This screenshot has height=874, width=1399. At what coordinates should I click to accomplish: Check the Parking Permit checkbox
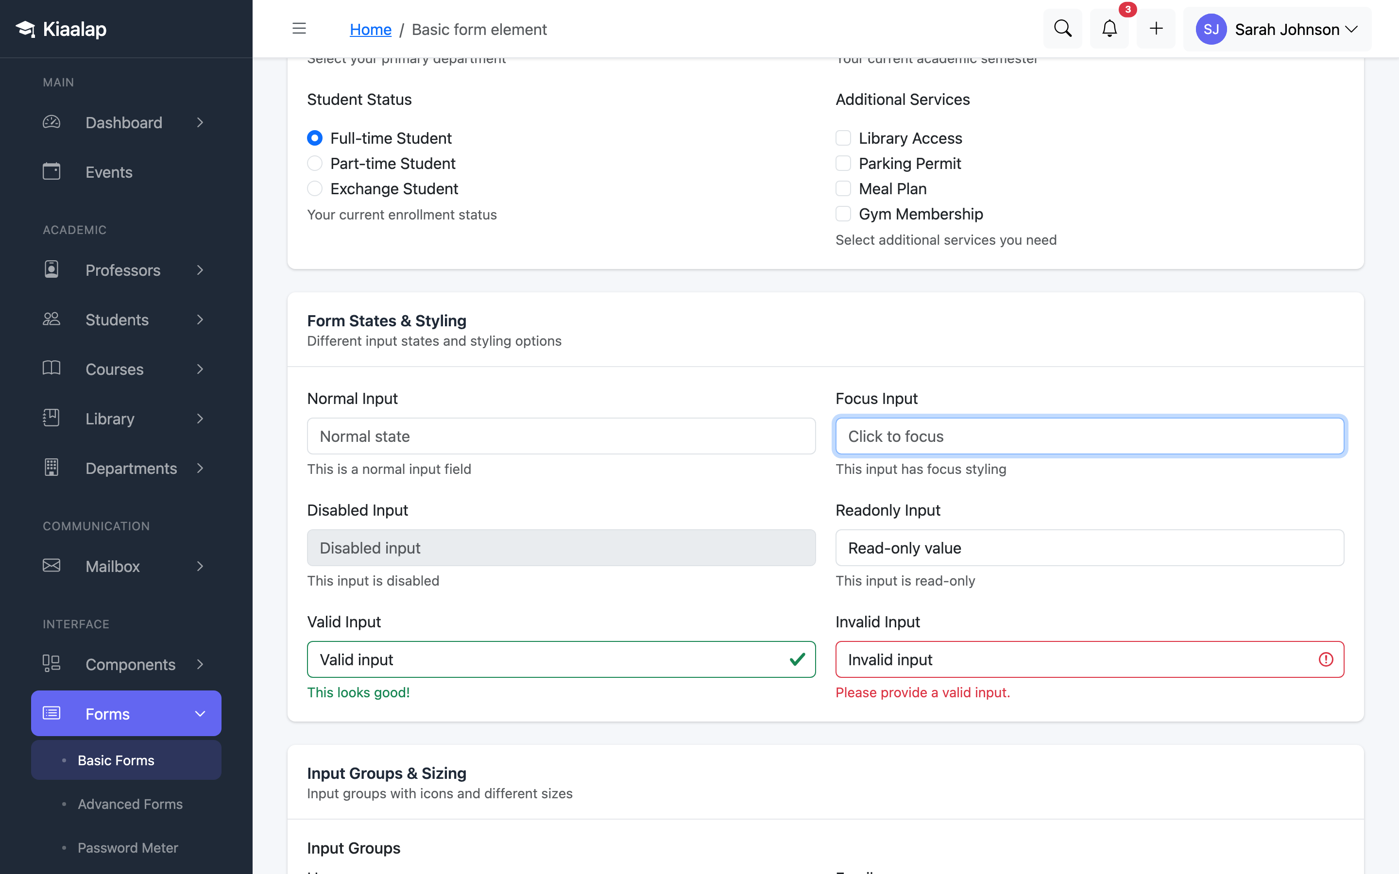pos(843,164)
